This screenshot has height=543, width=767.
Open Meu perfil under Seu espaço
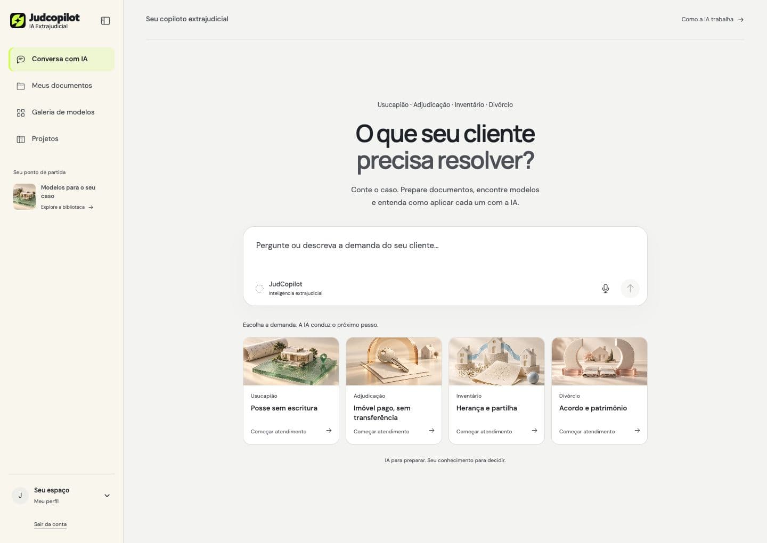tap(46, 501)
